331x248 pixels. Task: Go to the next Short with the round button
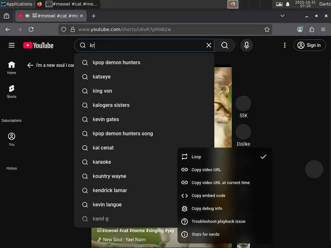314,169
